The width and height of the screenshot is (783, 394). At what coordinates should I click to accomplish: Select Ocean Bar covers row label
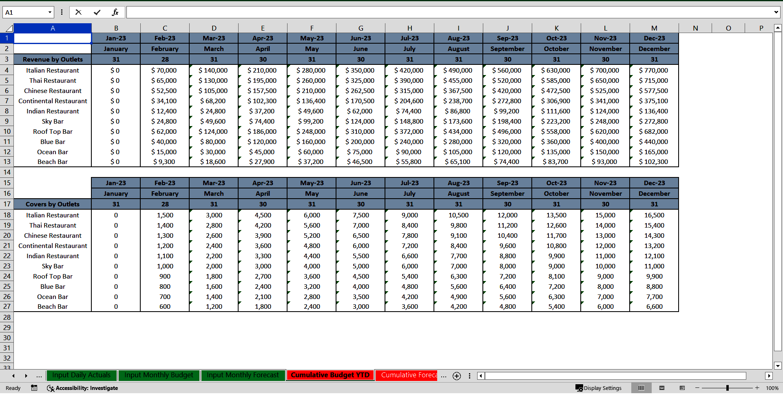pyautogui.click(x=53, y=297)
